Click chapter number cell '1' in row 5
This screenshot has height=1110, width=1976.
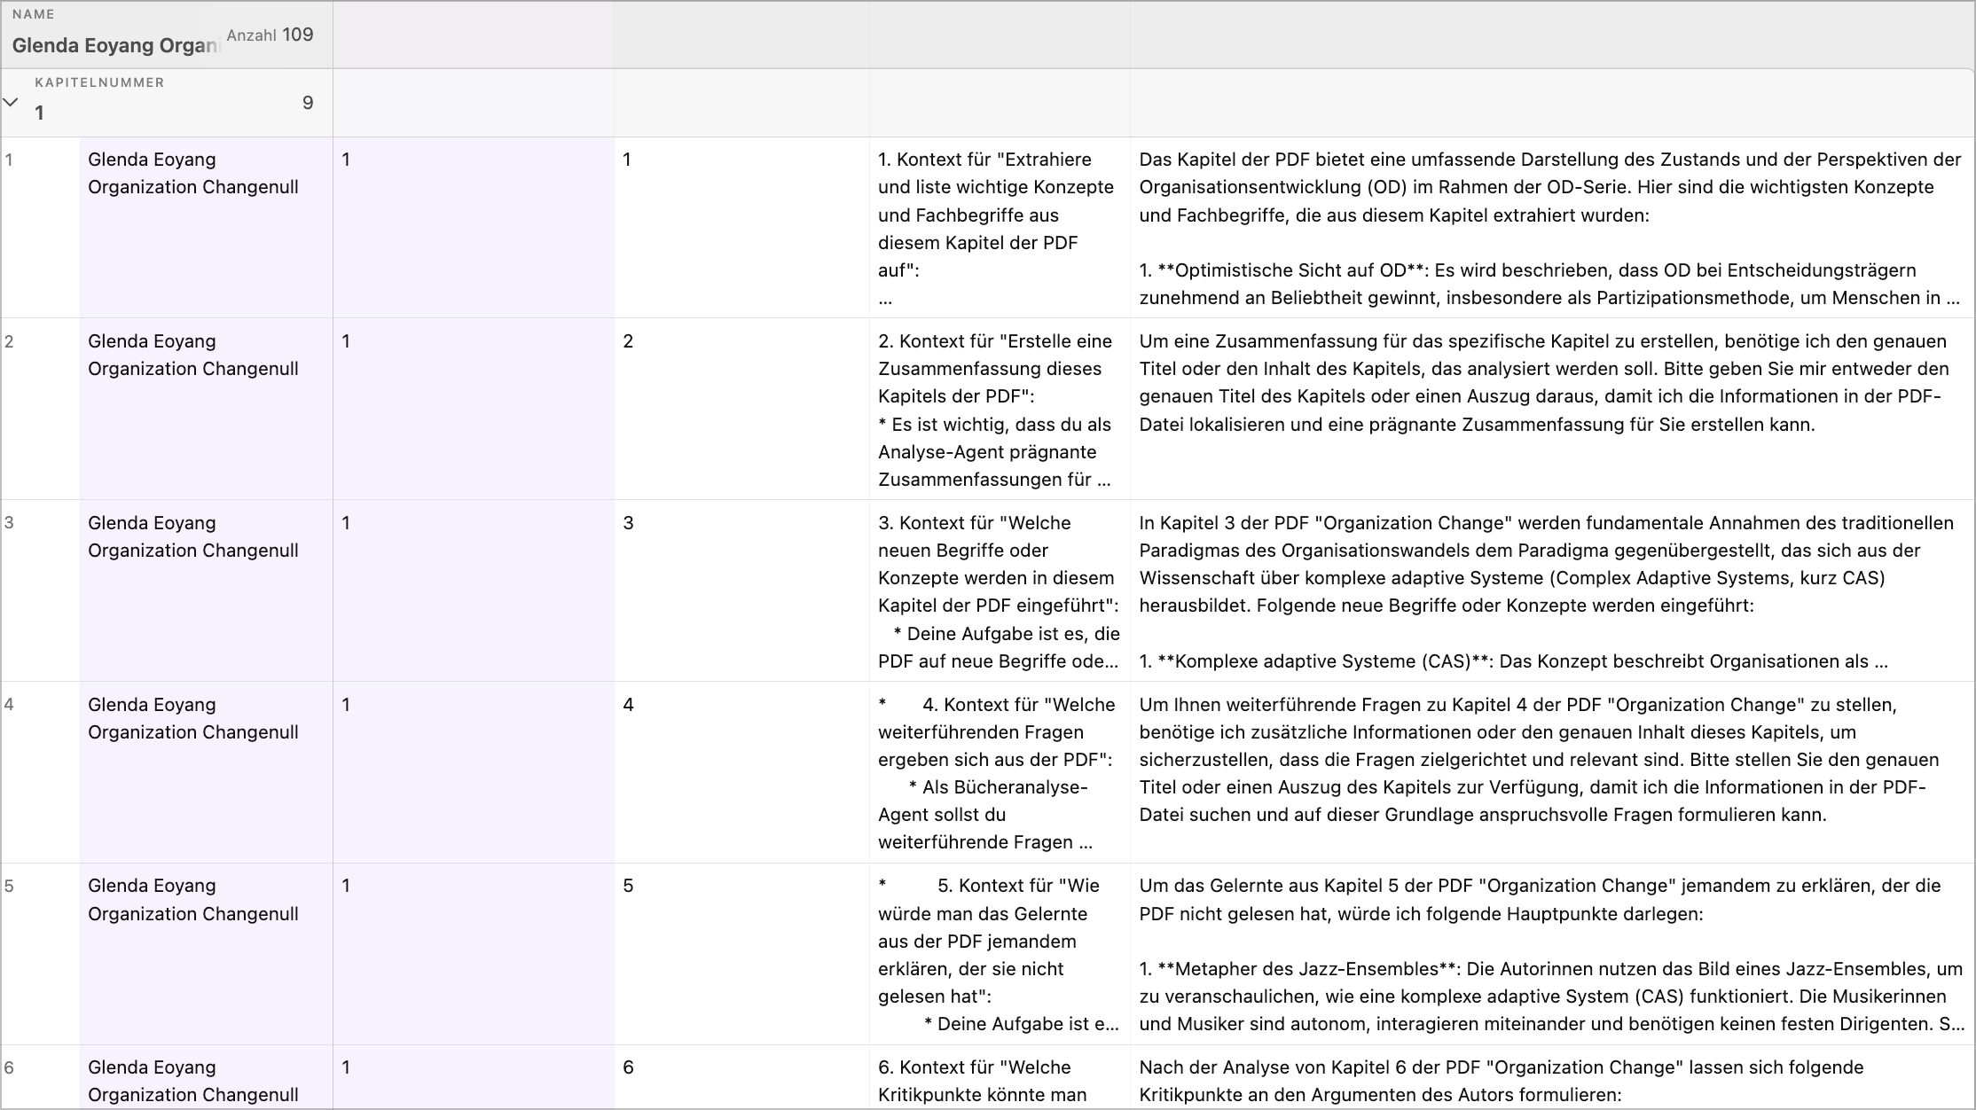(474, 954)
